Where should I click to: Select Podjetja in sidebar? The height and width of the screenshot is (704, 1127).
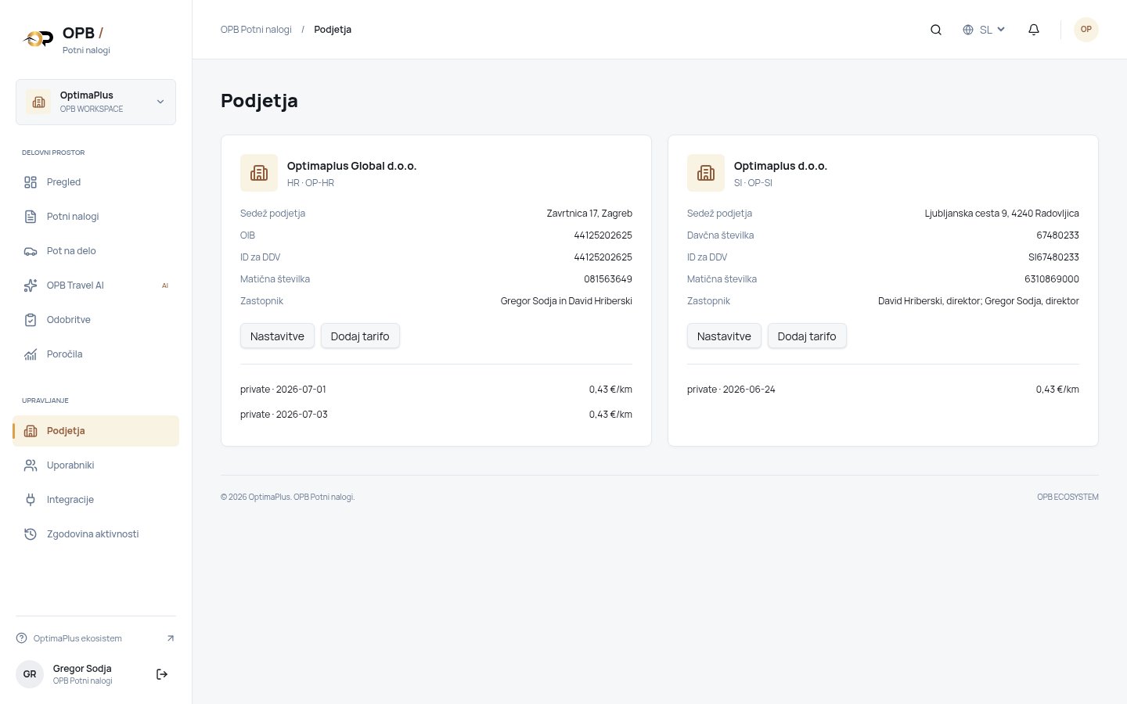tap(95, 431)
